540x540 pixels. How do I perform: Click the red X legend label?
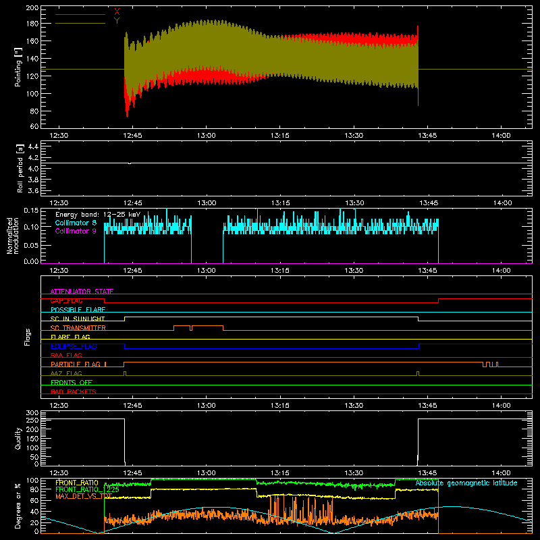coord(117,12)
